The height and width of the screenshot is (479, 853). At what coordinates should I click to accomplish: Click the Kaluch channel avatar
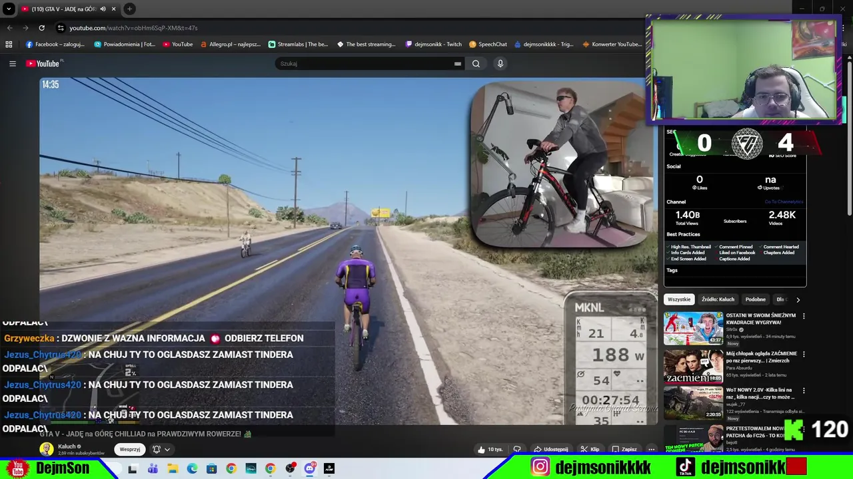(46, 449)
